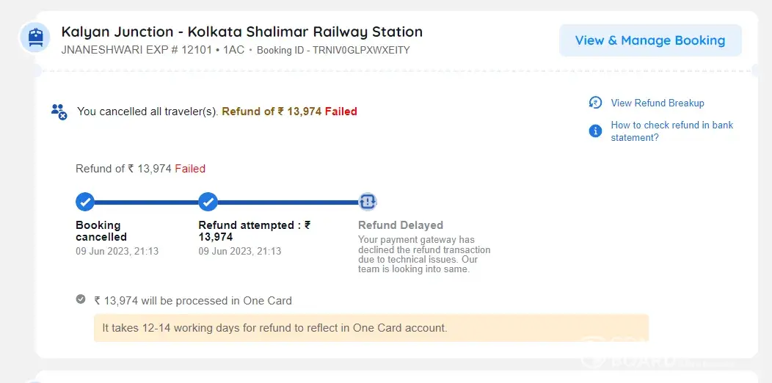Viewport: 772px width, 383px height.
Task: Click the Refund attempted checkmark step
Action: click(208, 202)
